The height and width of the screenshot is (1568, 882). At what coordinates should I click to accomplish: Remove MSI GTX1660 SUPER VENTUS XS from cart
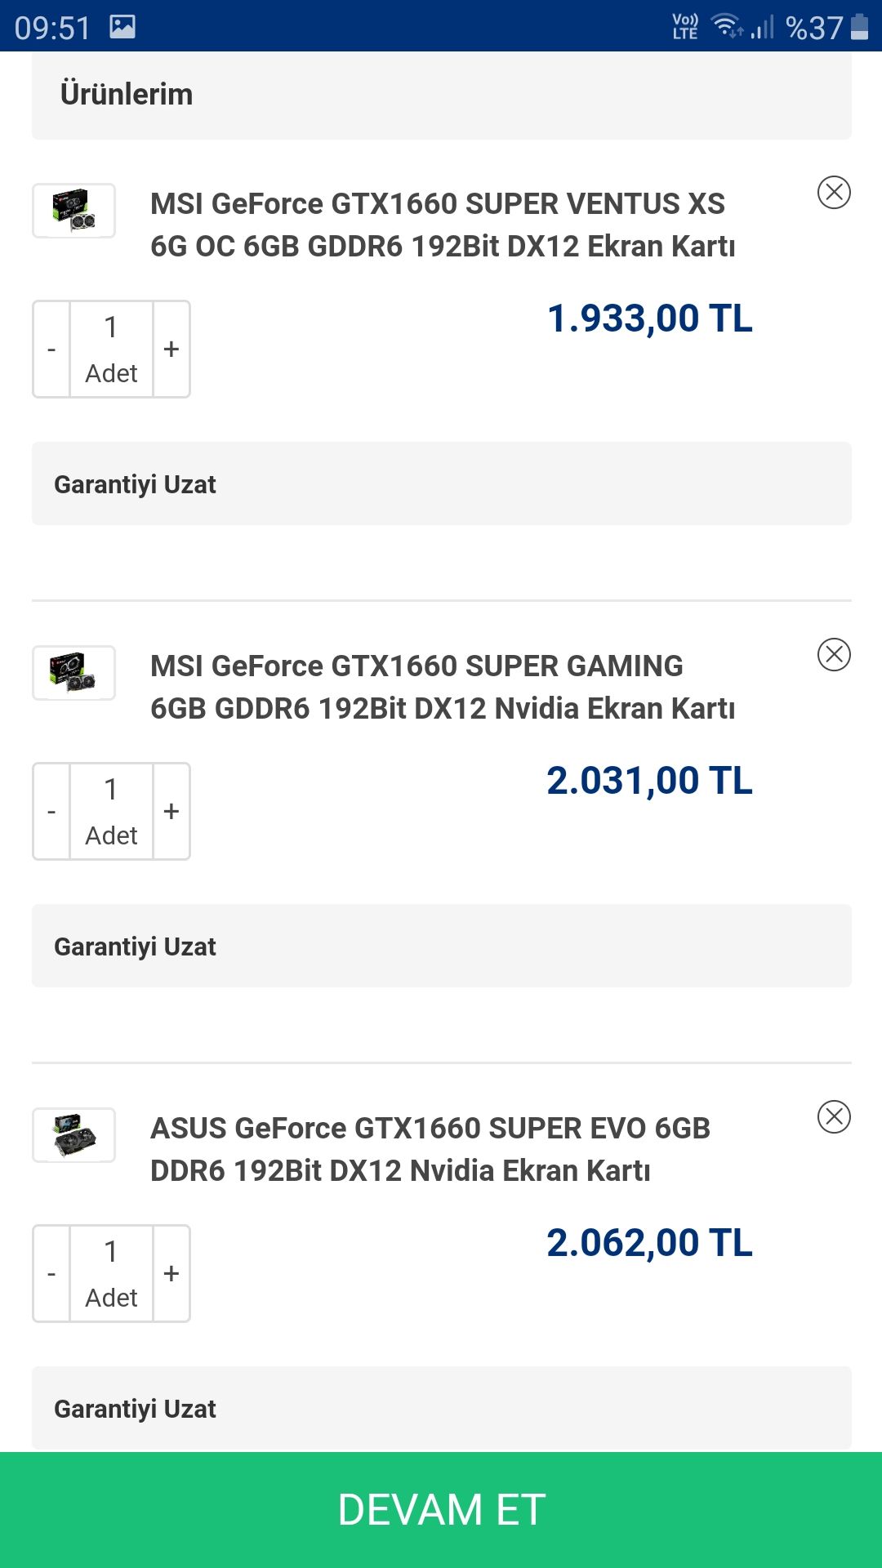pyautogui.click(x=834, y=193)
